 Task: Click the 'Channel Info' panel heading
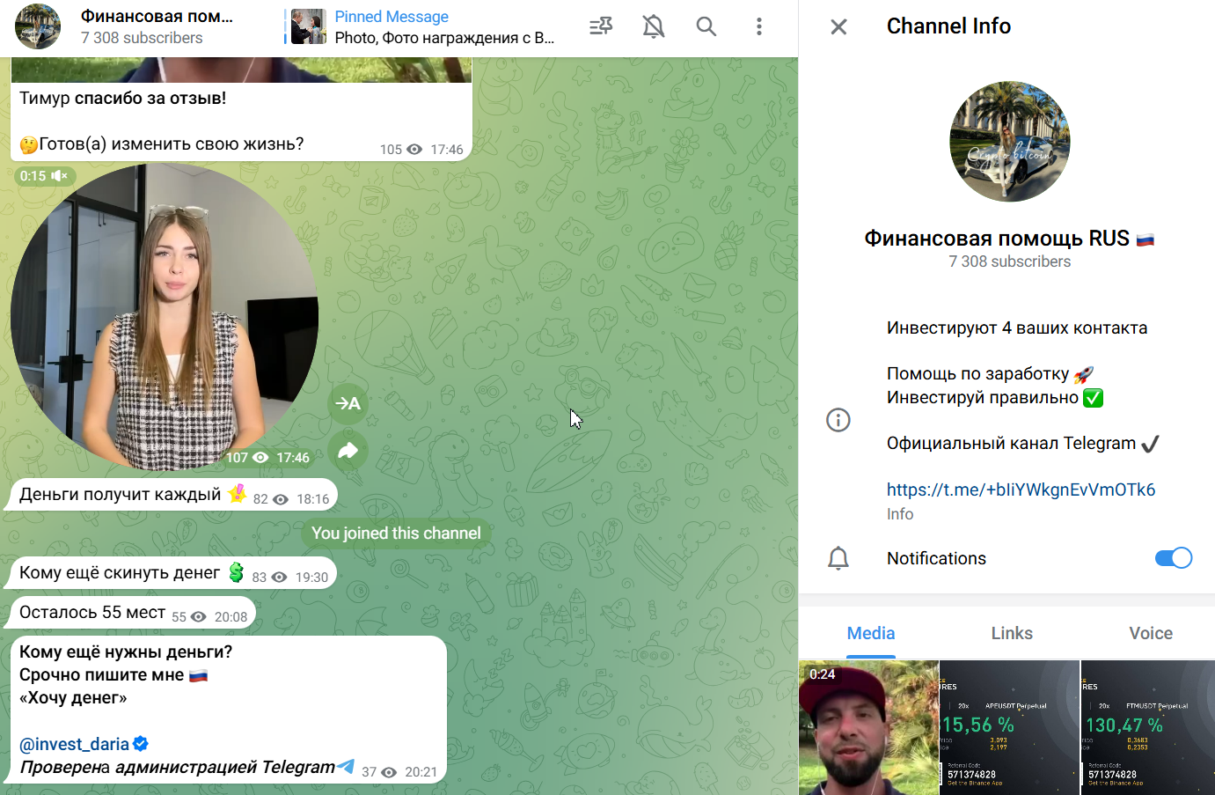pos(948,26)
